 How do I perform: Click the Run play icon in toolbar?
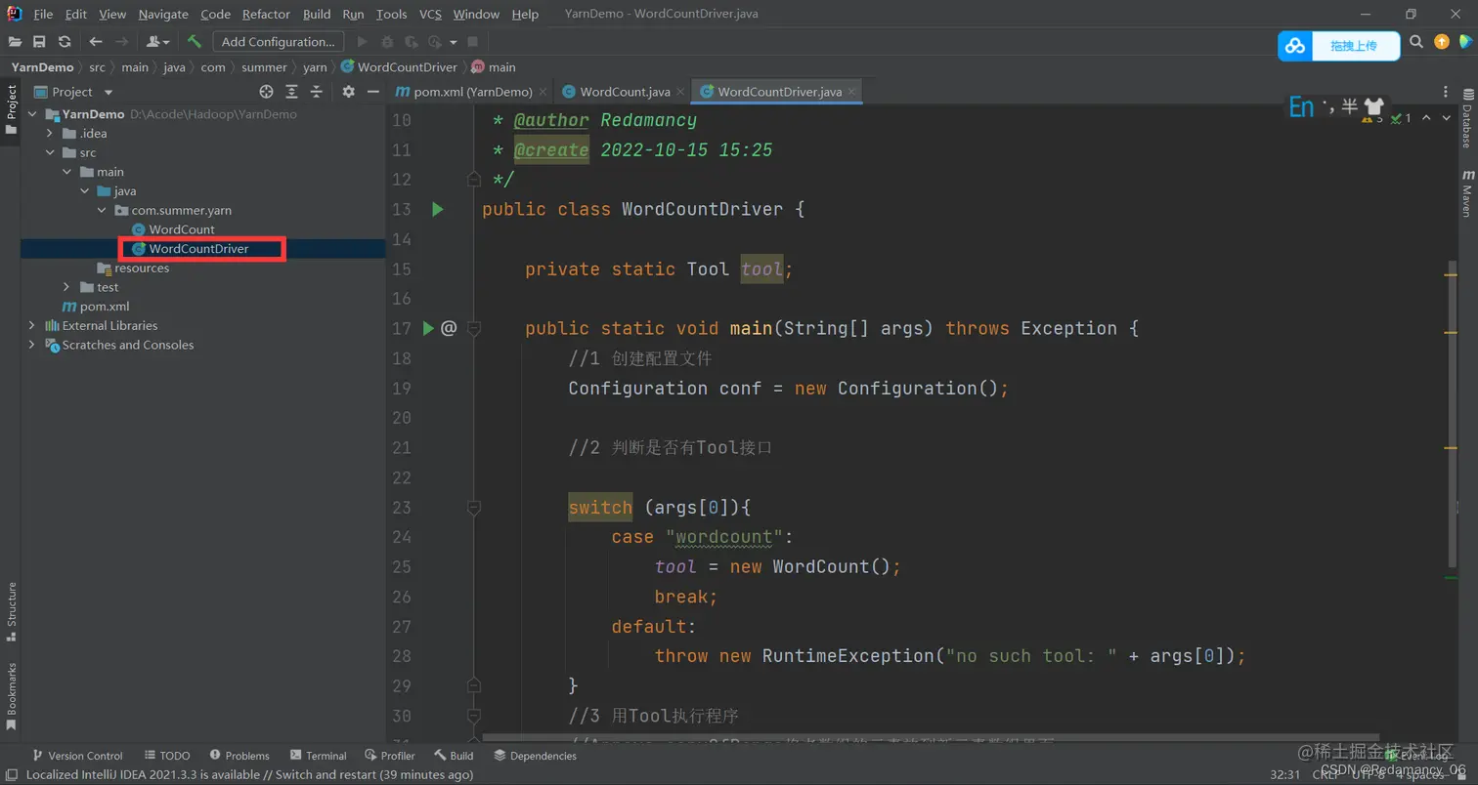coord(363,42)
